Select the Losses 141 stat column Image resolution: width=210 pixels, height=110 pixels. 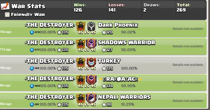click(124, 10)
